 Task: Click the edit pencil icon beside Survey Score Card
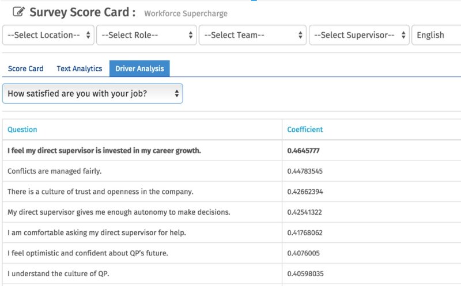(x=18, y=12)
